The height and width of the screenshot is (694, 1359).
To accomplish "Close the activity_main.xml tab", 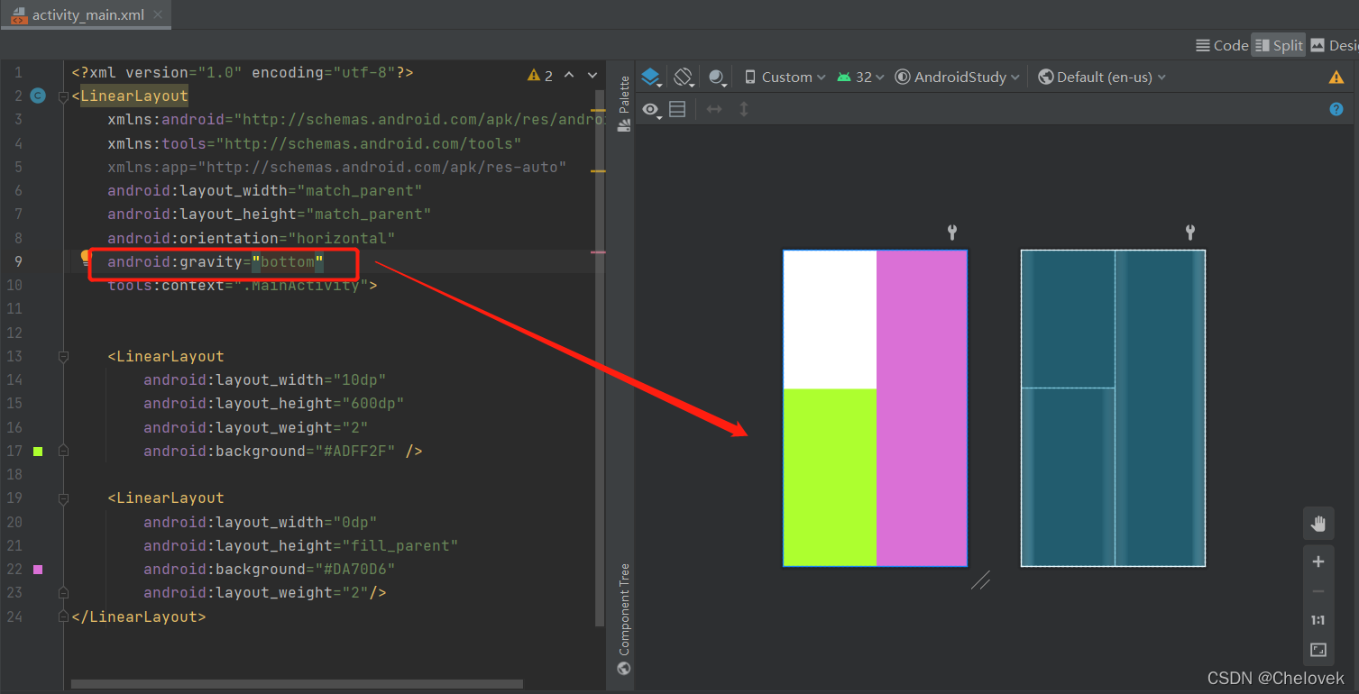I will pos(159,15).
